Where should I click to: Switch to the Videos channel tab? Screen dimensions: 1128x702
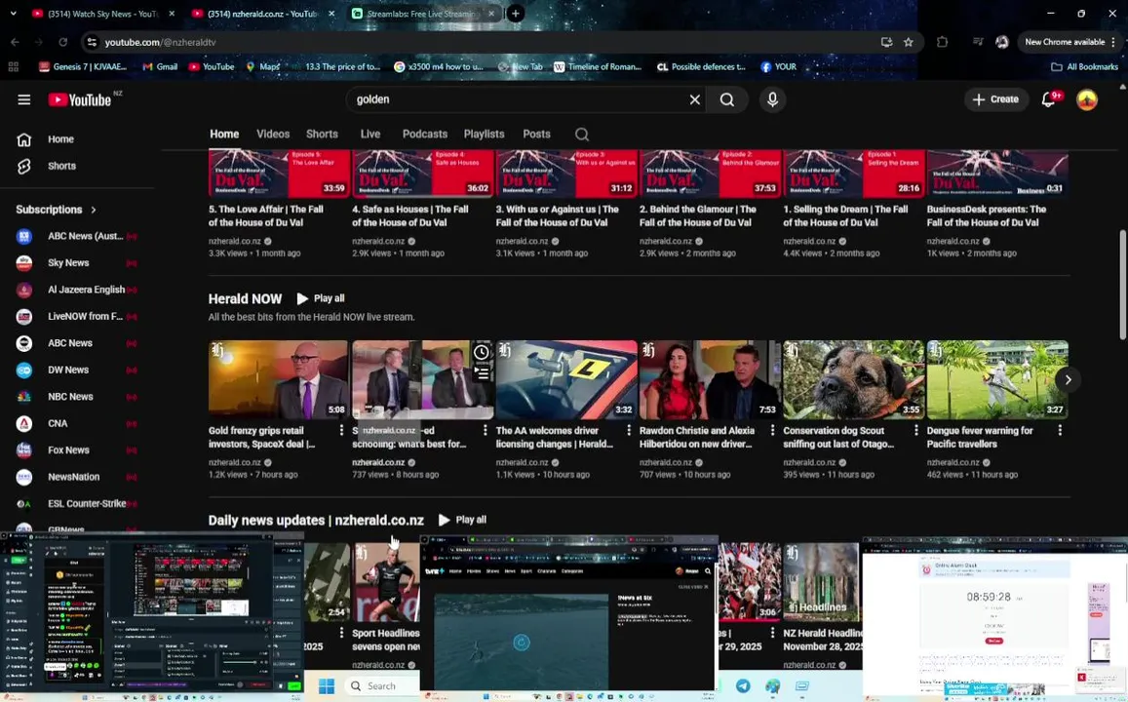point(273,135)
